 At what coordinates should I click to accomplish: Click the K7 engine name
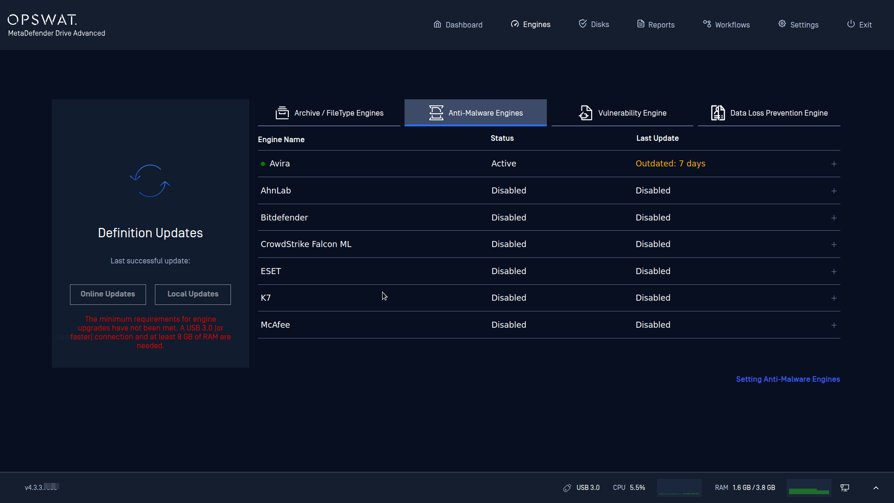click(x=265, y=298)
